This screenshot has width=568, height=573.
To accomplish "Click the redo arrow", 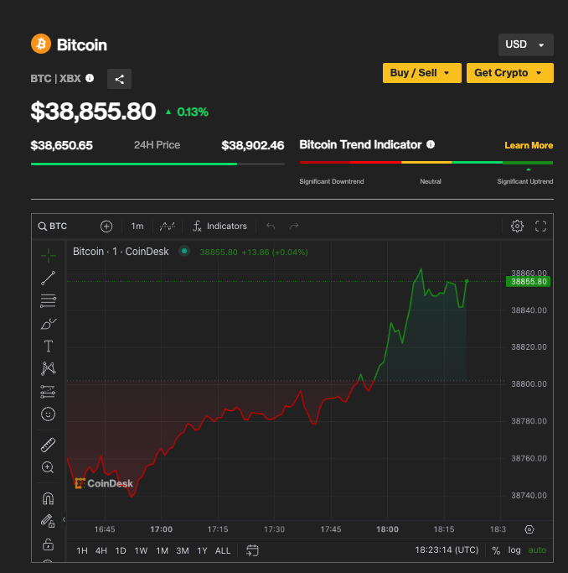I will coord(294,227).
